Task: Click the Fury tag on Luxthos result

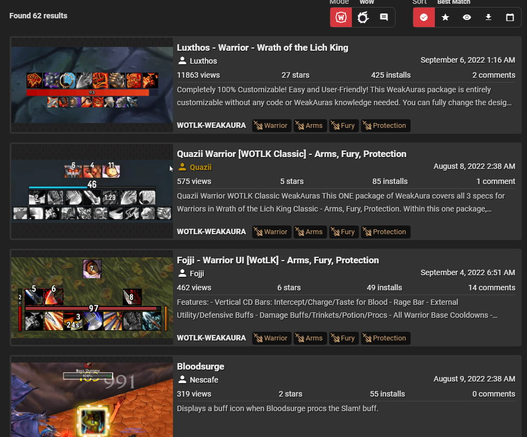Action: (344, 126)
